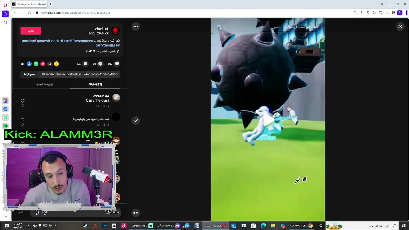Open more share options arrow
The image size is (409, 230).
(x=22, y=64)
